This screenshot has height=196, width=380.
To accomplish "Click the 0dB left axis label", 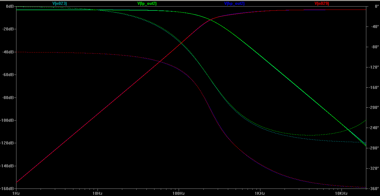I will 10,6.
